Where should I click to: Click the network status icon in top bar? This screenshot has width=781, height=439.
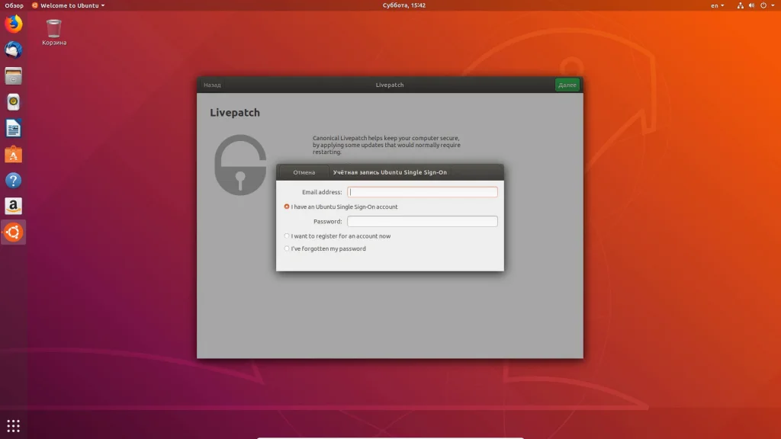pyautogui.click(x=740, y=5)
